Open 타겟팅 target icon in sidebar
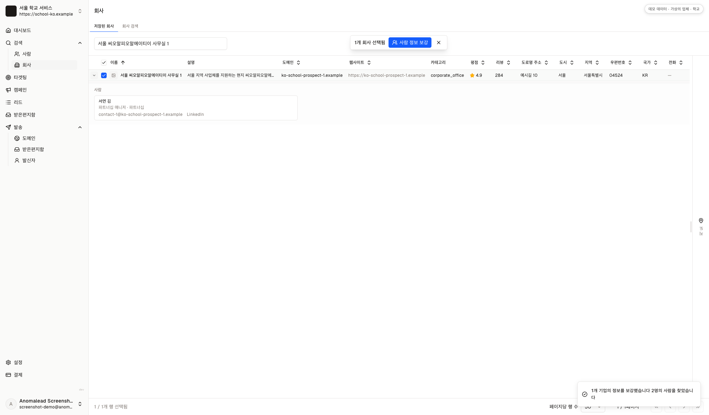709x415 pixels. point(8,77)
